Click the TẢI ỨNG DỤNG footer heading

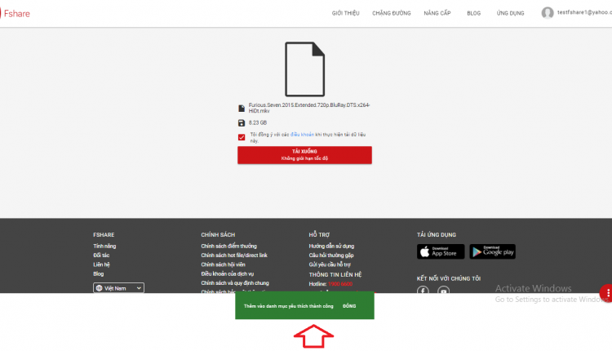[437, 234]
